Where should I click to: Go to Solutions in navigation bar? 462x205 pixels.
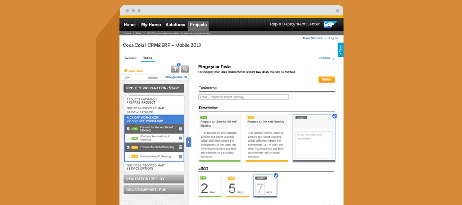175,25
